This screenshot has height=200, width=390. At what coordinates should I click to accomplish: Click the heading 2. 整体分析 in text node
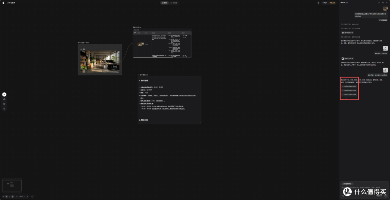coord(143,120)
